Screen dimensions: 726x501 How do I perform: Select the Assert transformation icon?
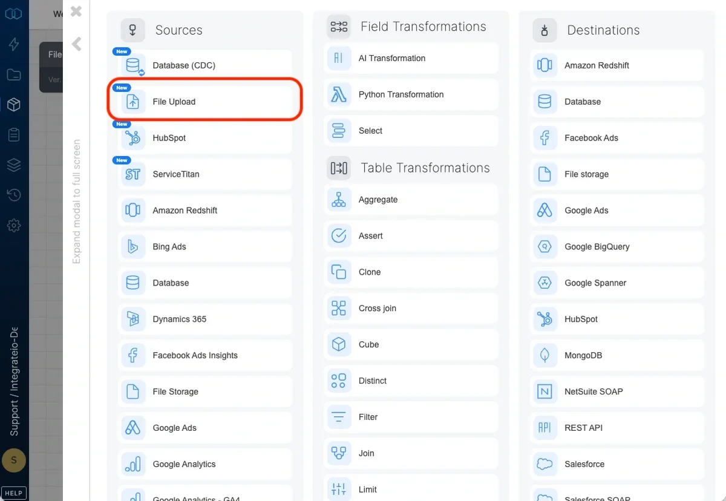(339, 236)
